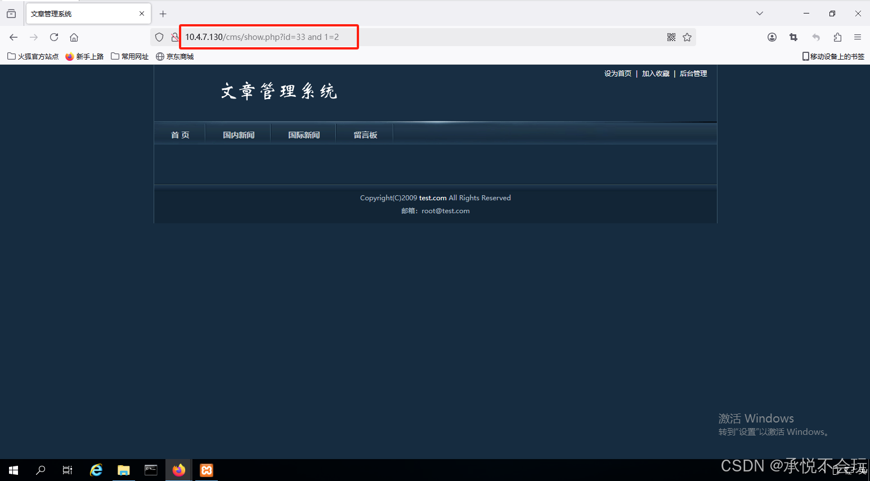Open 移动设备上的书签 folder
Image resolution: width=870 pixels, height=481 pixels.
pyautogui.click(x=833, y=56)
